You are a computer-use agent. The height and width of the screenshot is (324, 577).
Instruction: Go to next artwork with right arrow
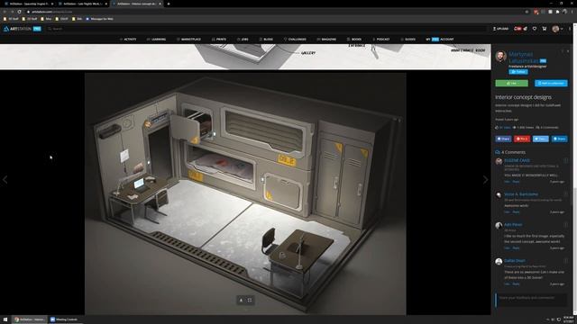pos(485,180)
